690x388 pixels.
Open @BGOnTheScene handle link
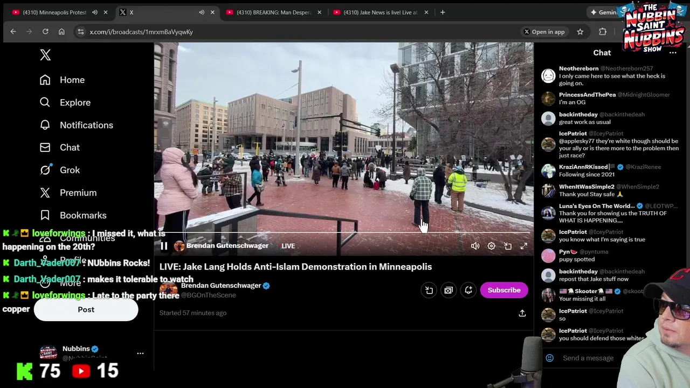coord(208,295)
